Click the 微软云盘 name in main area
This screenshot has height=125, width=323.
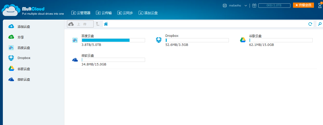(x=88, y=55)
